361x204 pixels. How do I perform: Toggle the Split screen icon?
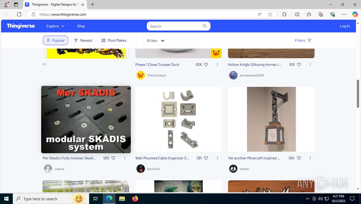coord(297,14)
